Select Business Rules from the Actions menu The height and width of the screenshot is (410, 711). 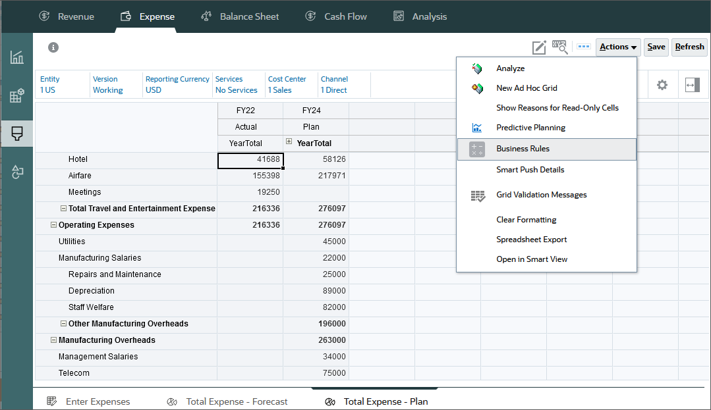click(524, 149)
